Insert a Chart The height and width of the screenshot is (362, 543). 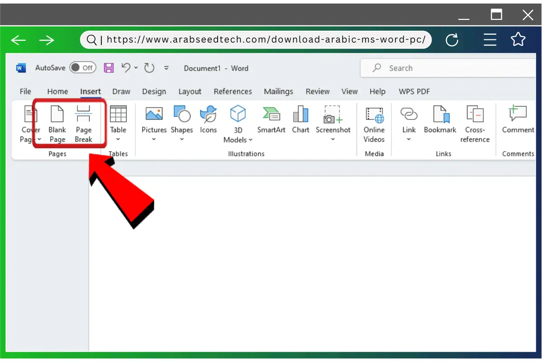(300, 120)
